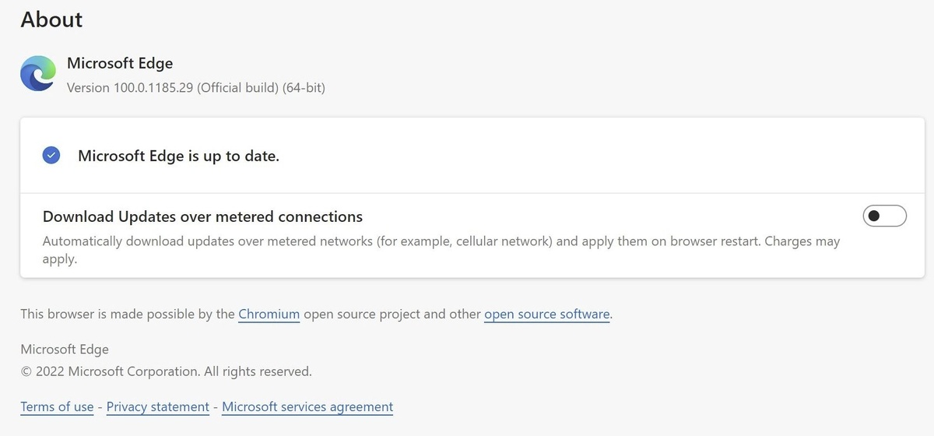Click the About page heading

(x=51, y=19)
